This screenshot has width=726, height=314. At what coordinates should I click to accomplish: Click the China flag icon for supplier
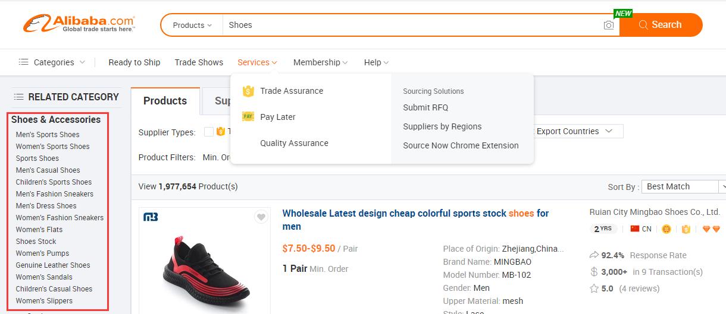[x=635, y=229]
